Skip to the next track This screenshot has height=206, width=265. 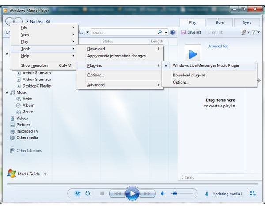148,193
